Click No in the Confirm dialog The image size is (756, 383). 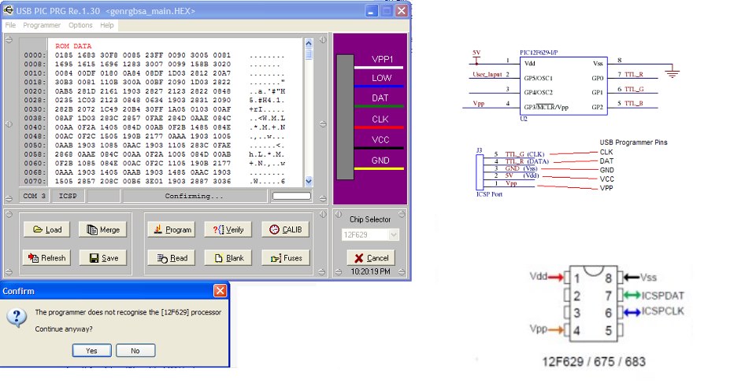pos(135,350)
